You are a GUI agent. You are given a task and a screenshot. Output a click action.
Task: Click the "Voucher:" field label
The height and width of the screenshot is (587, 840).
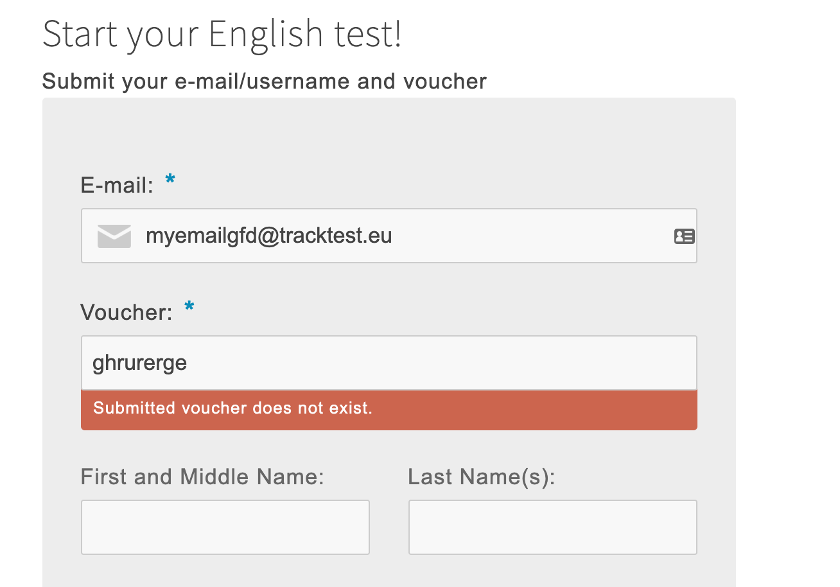127,313
